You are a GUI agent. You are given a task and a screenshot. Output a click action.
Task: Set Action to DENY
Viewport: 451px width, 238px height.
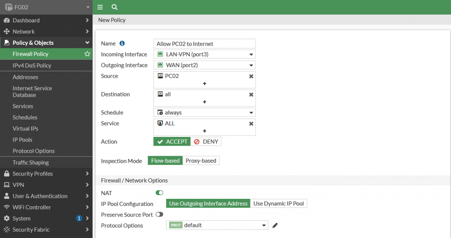[206, 142]
